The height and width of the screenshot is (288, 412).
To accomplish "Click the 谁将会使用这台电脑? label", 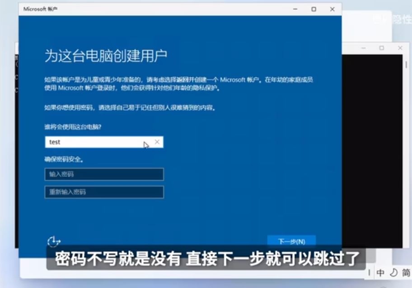I will 73,127.
